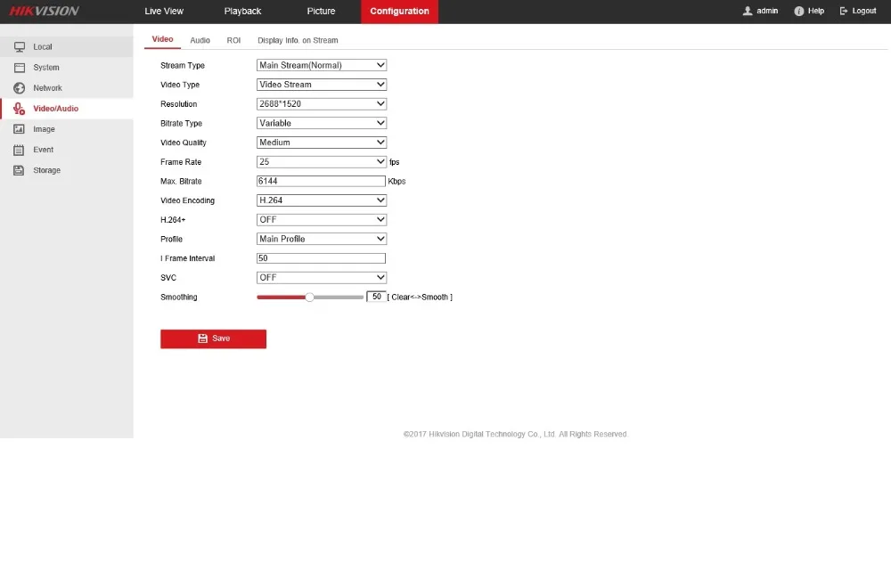Click the Storage disk icon in sidebar
The width and height of the screenshot is (891, 579).
point(20,170)
